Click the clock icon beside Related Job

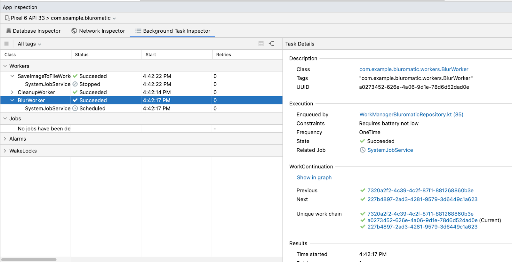click(363, 150)
